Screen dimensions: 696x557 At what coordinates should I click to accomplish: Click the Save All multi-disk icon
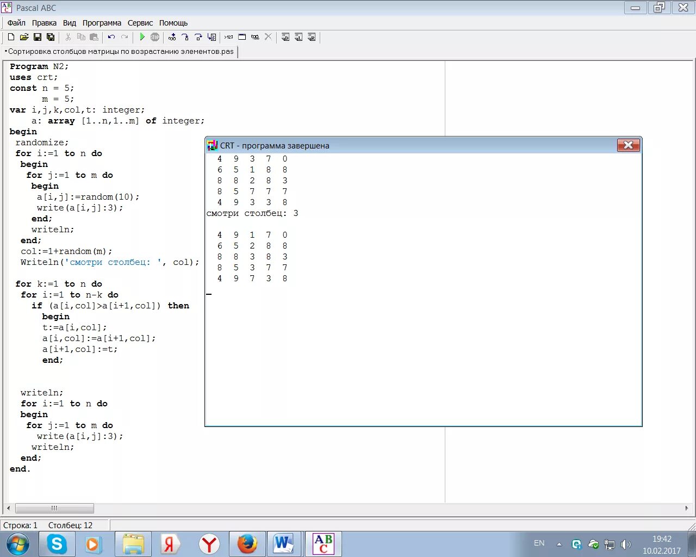coord(51,37)
